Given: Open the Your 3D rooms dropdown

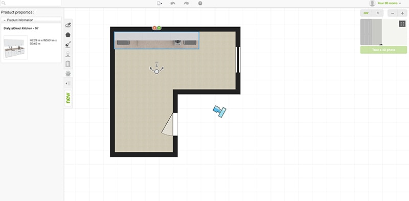Looking at the screenshot, I should point(389,3).
